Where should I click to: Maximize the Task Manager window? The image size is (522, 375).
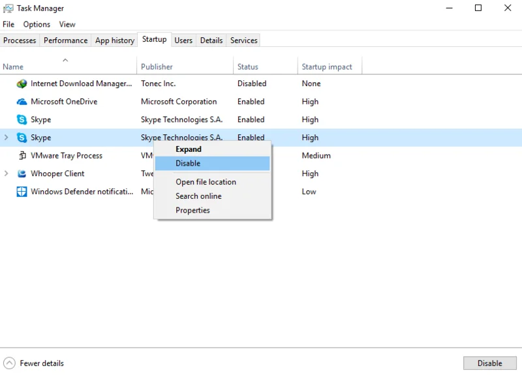478,8
